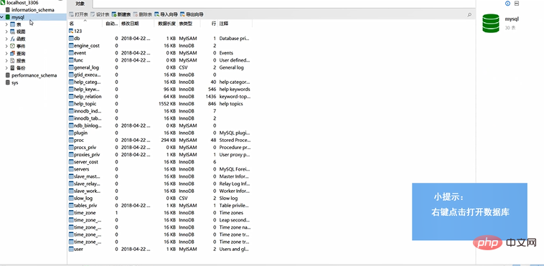Select the event table name

(80, 53)
